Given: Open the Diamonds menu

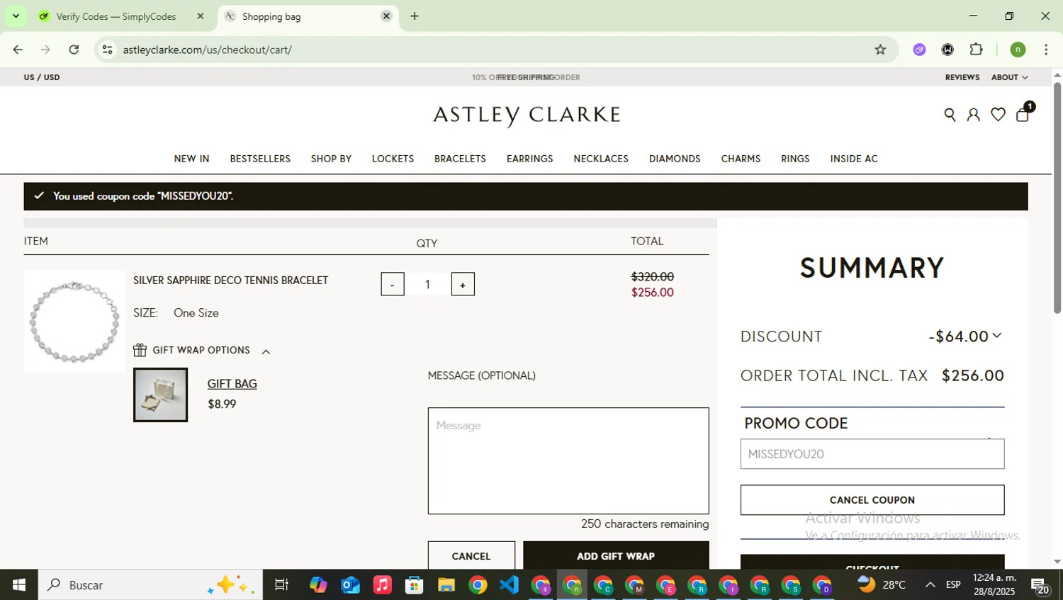Looking at the screenshot, I should [675, 159].
